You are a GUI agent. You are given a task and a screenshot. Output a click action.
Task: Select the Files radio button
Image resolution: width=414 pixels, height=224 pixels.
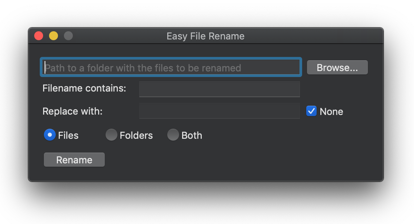tap(50, 135)
